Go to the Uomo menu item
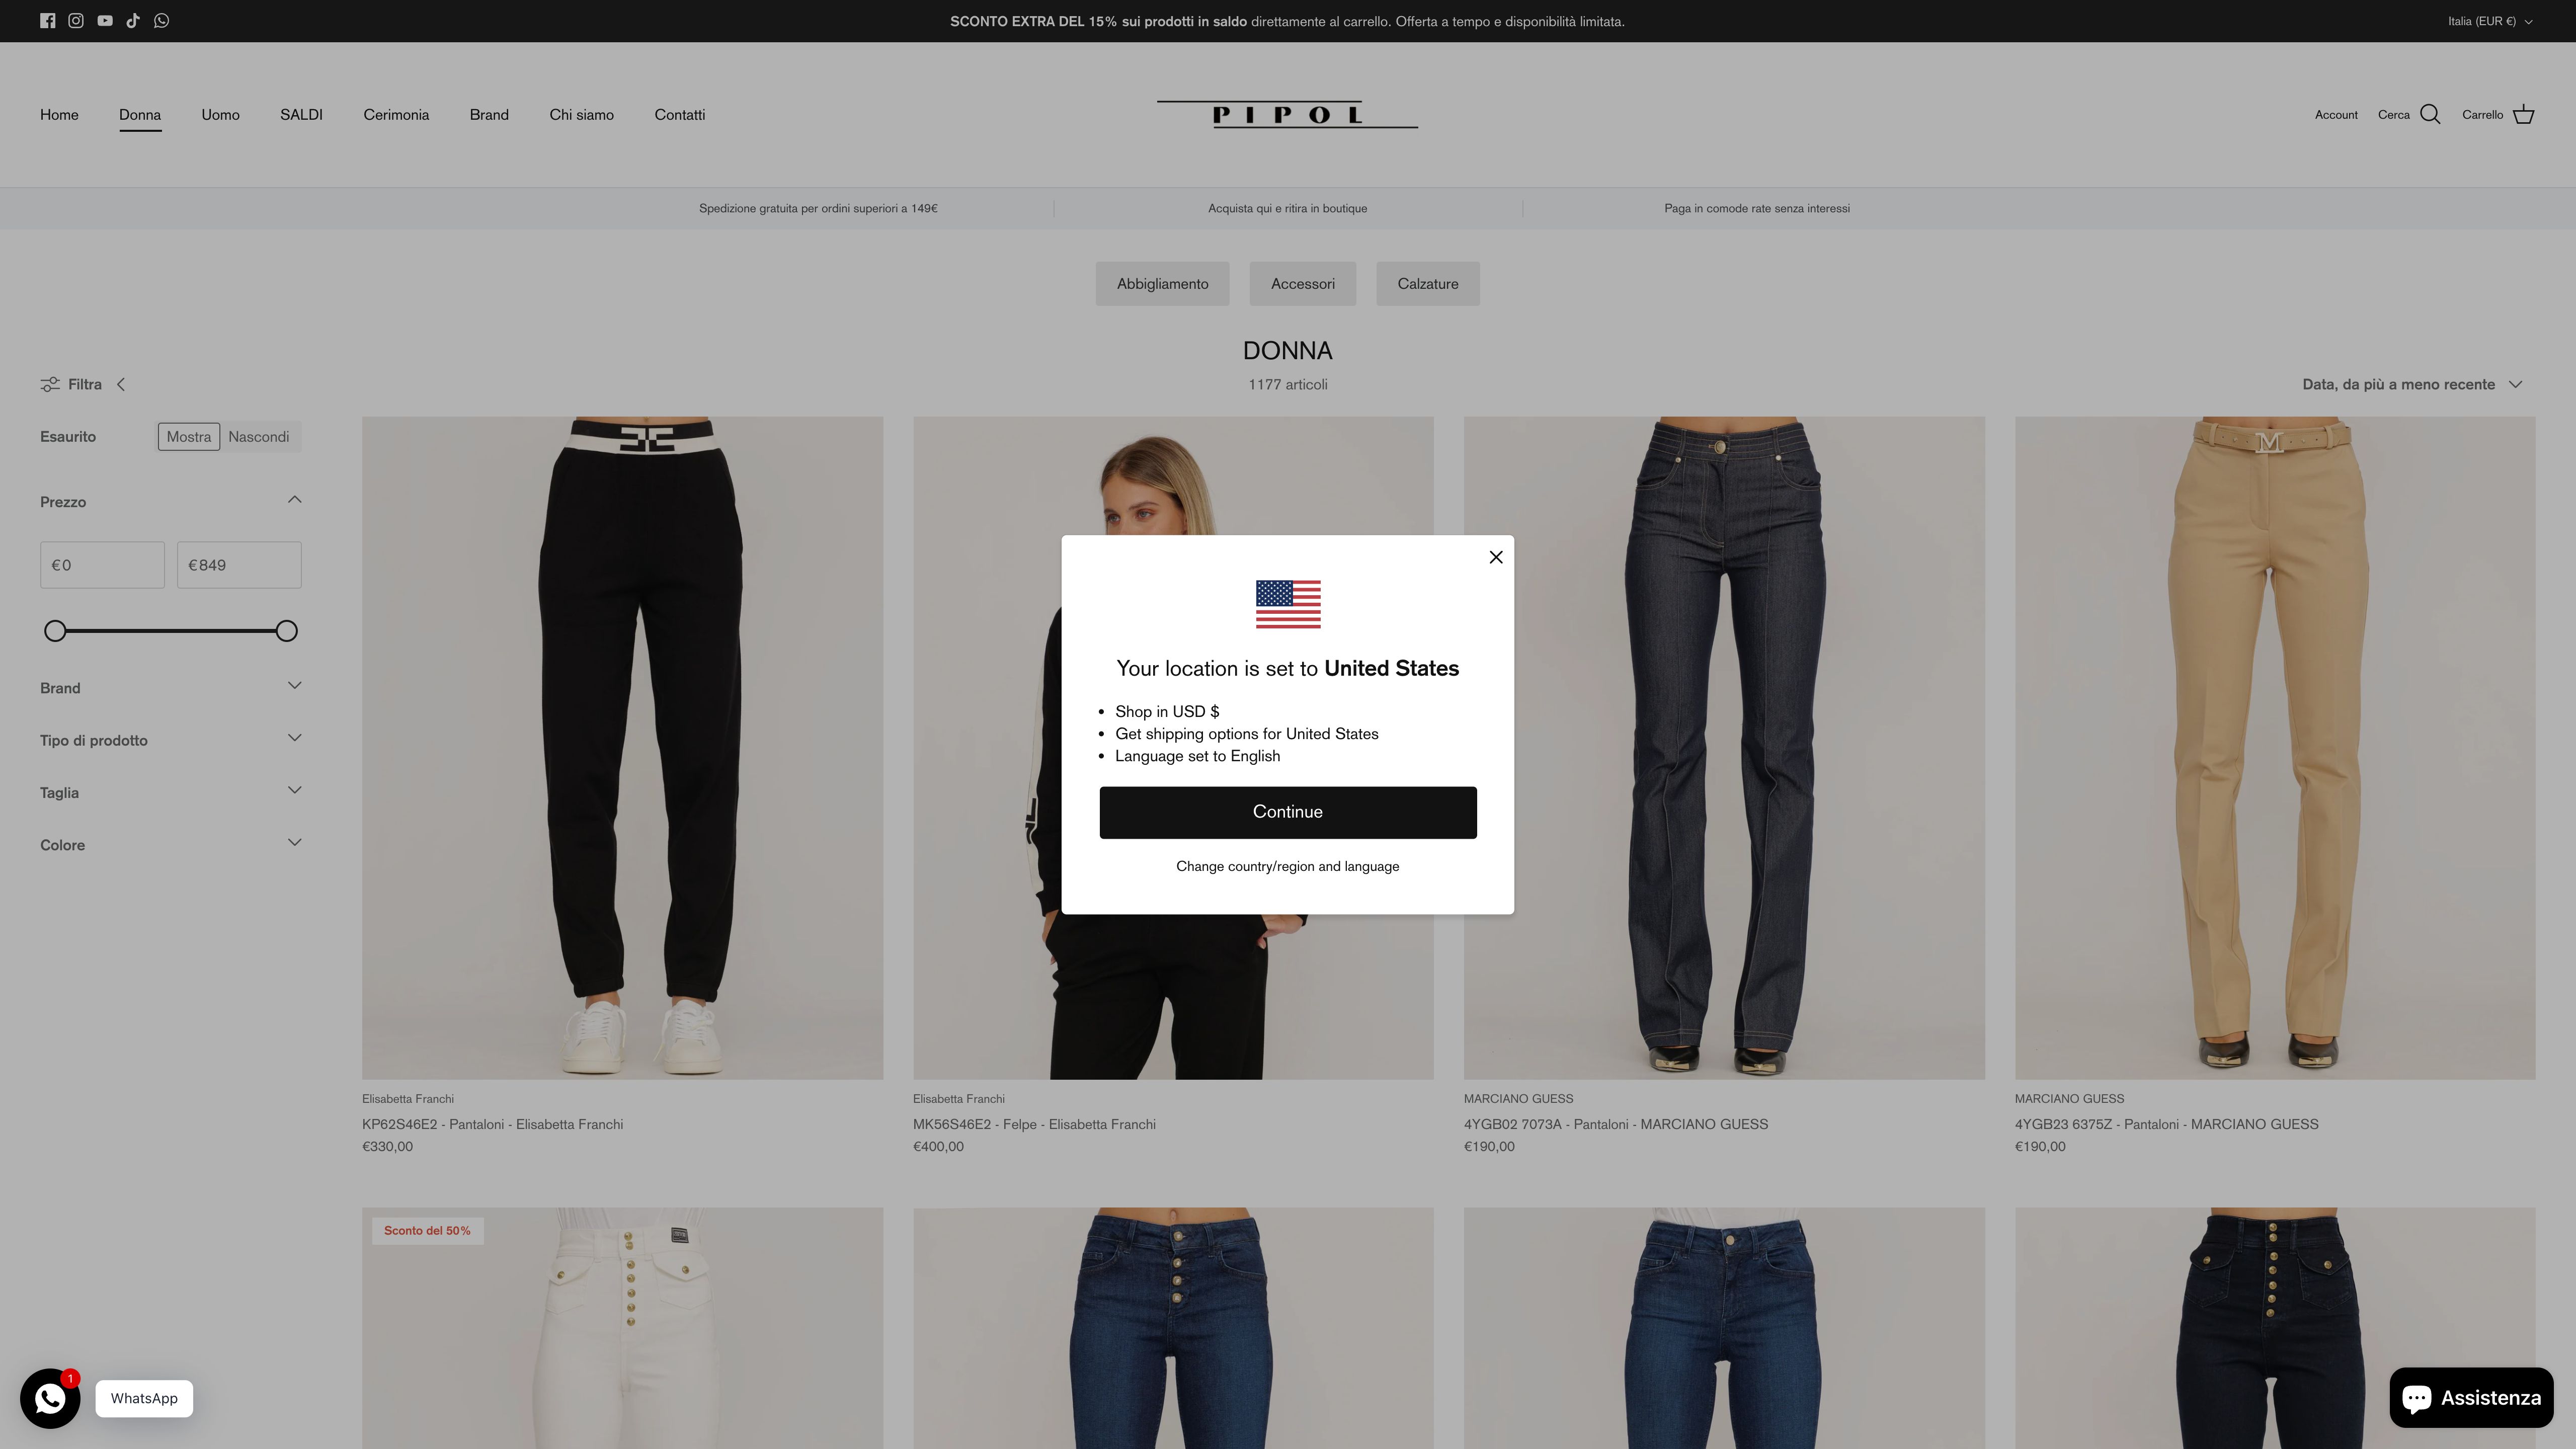Viewport: 2576px width, 1449px height. point(220,115)
